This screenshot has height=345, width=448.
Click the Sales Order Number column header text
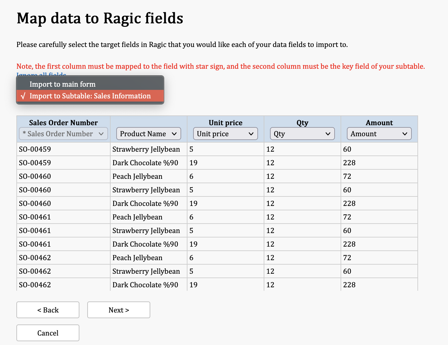pyautogui.click(x=63, y=123)
